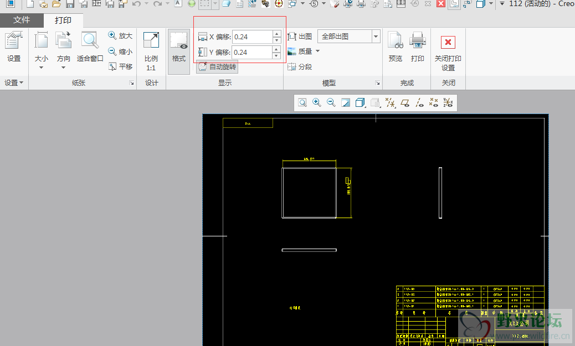
Task: Click the Undo arrow icon
Action: 136,4
